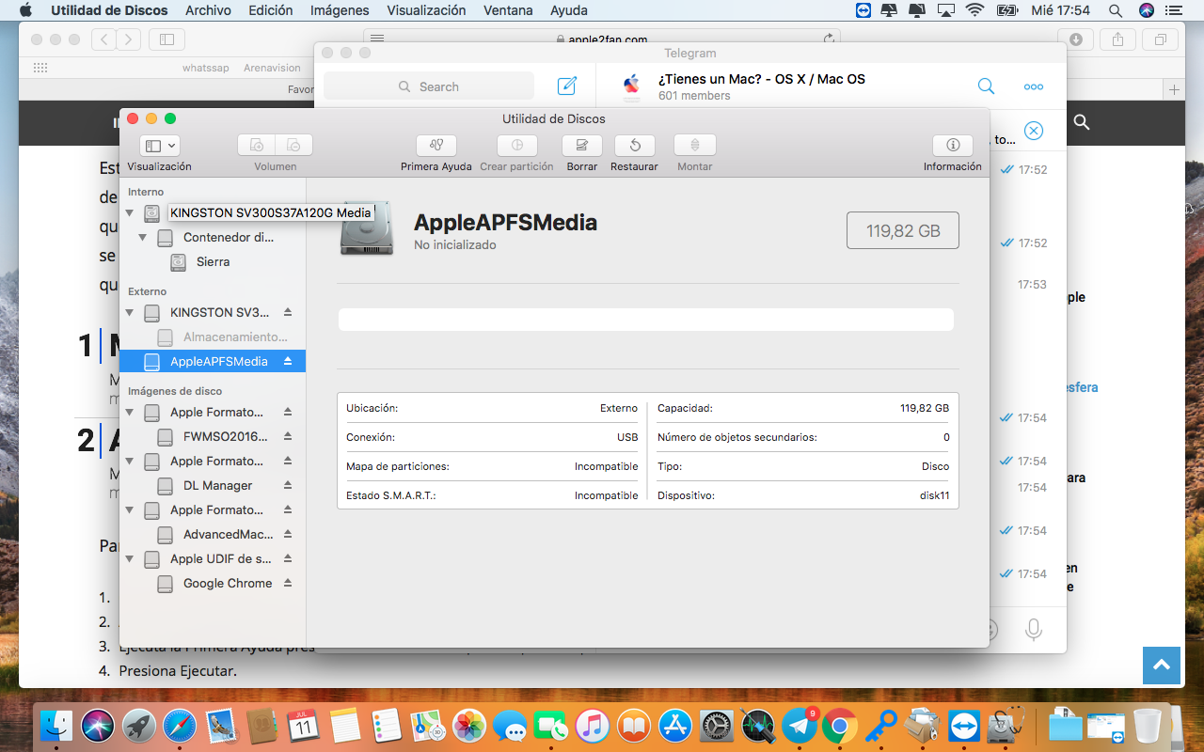Screen dimensions: 1204x752
Task: Open the Ventana menu
Action: click(508, 10)
